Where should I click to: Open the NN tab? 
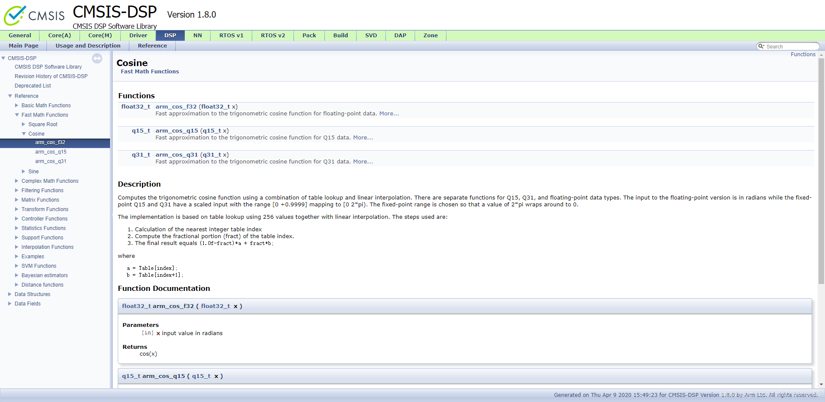click(198, 36)
